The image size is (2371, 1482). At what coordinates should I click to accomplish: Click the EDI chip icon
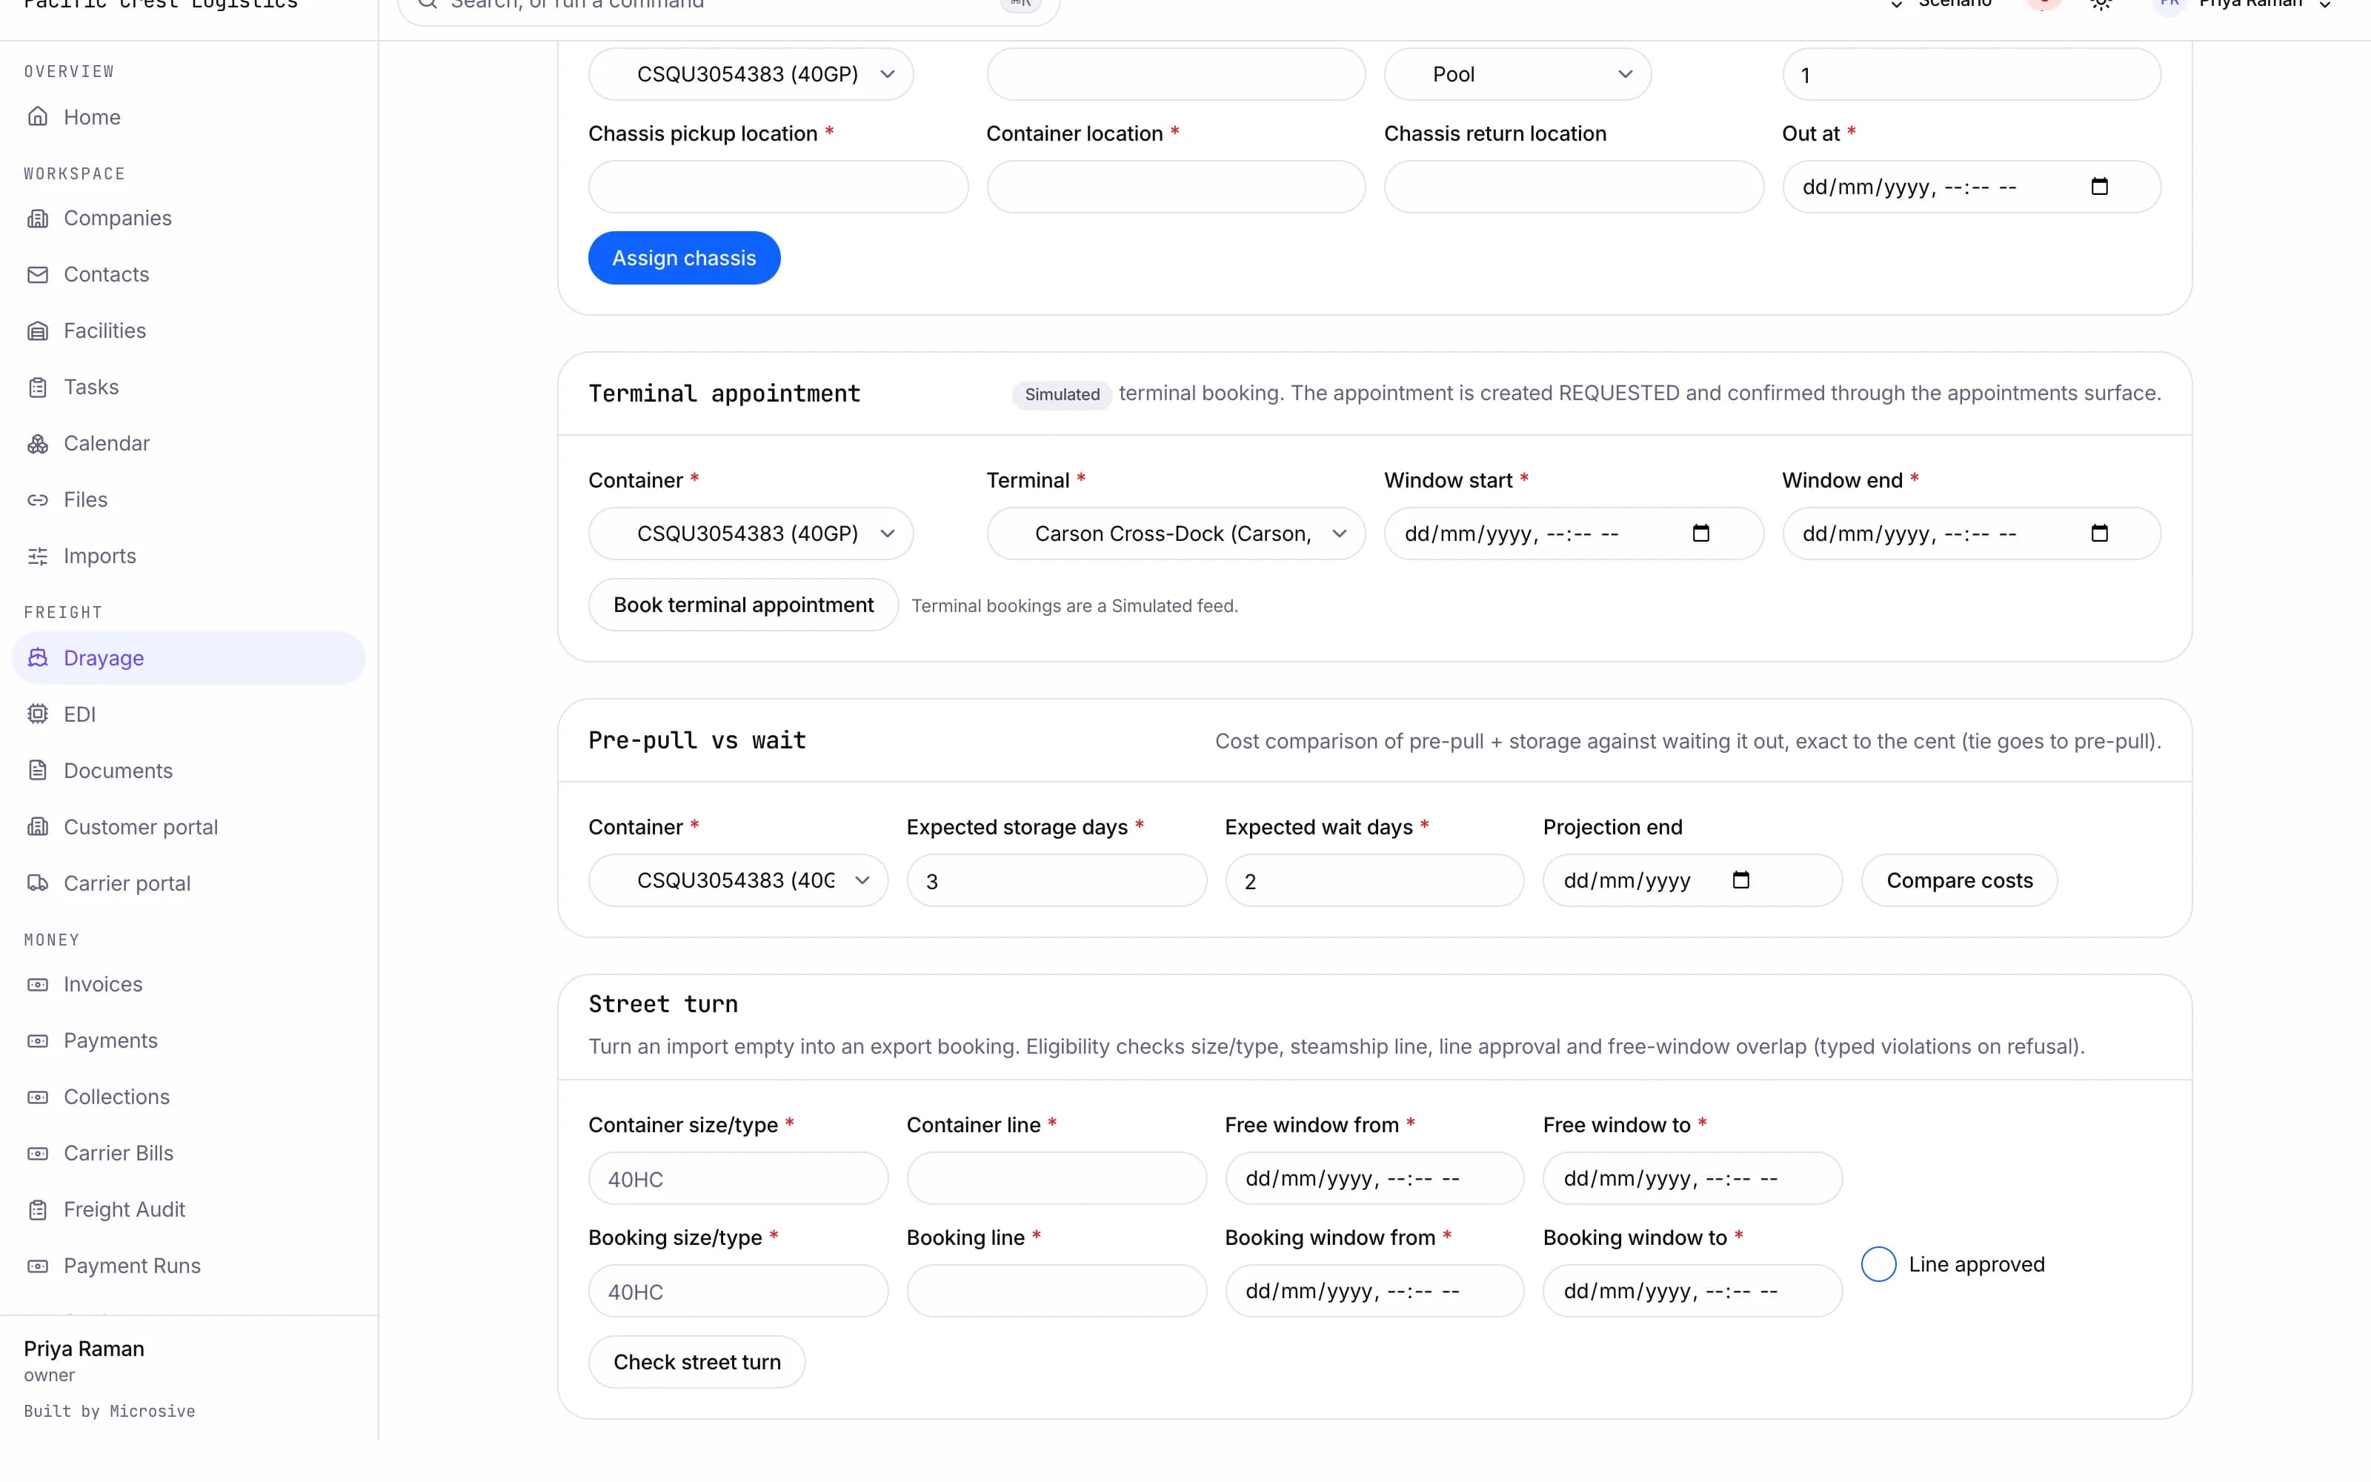37,714
